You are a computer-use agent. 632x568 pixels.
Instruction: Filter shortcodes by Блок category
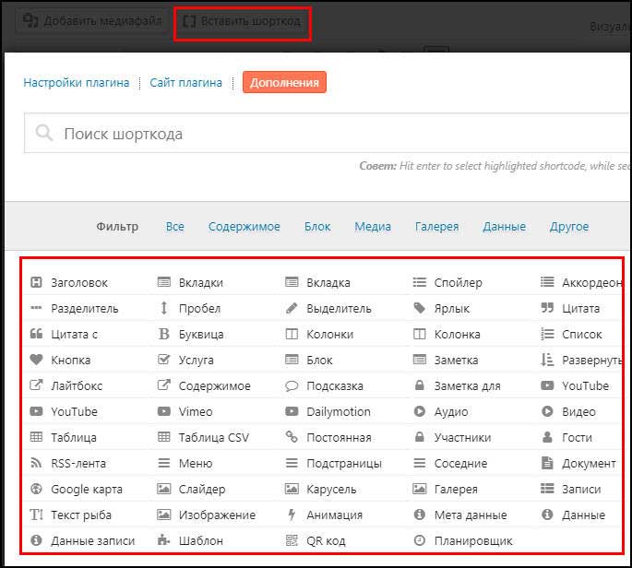pos(317,227)
